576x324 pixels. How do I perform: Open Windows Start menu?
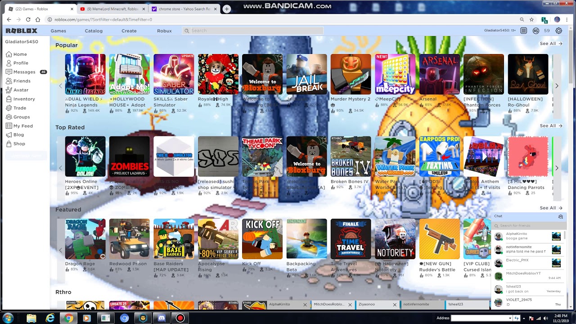click(x=8, y=318)
